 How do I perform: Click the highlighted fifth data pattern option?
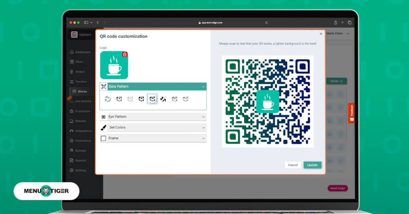pos(152,99)
